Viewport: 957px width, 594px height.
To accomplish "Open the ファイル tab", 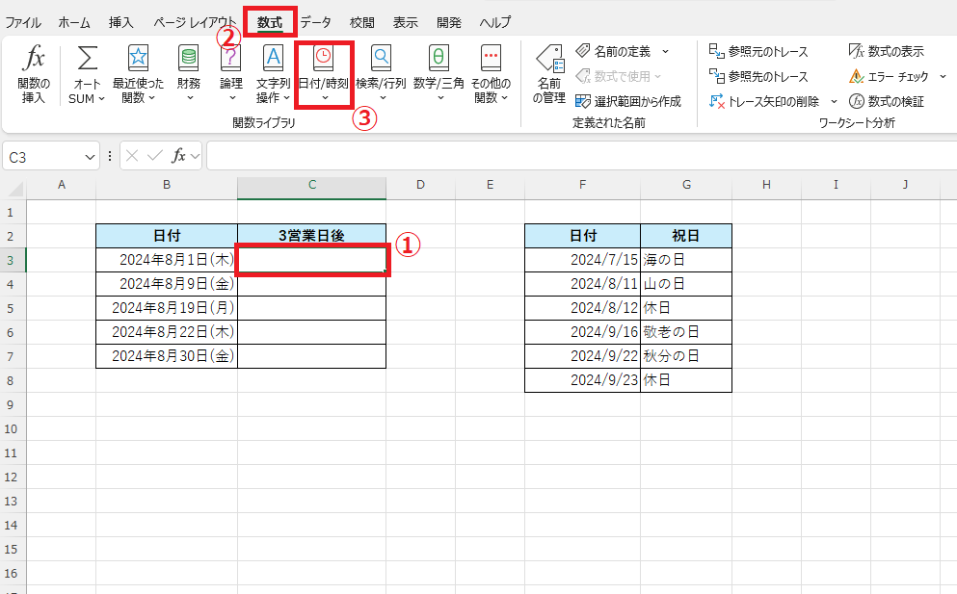I will coord(23,22).
